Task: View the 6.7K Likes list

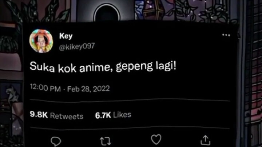Action: click(x=113, y=115)
